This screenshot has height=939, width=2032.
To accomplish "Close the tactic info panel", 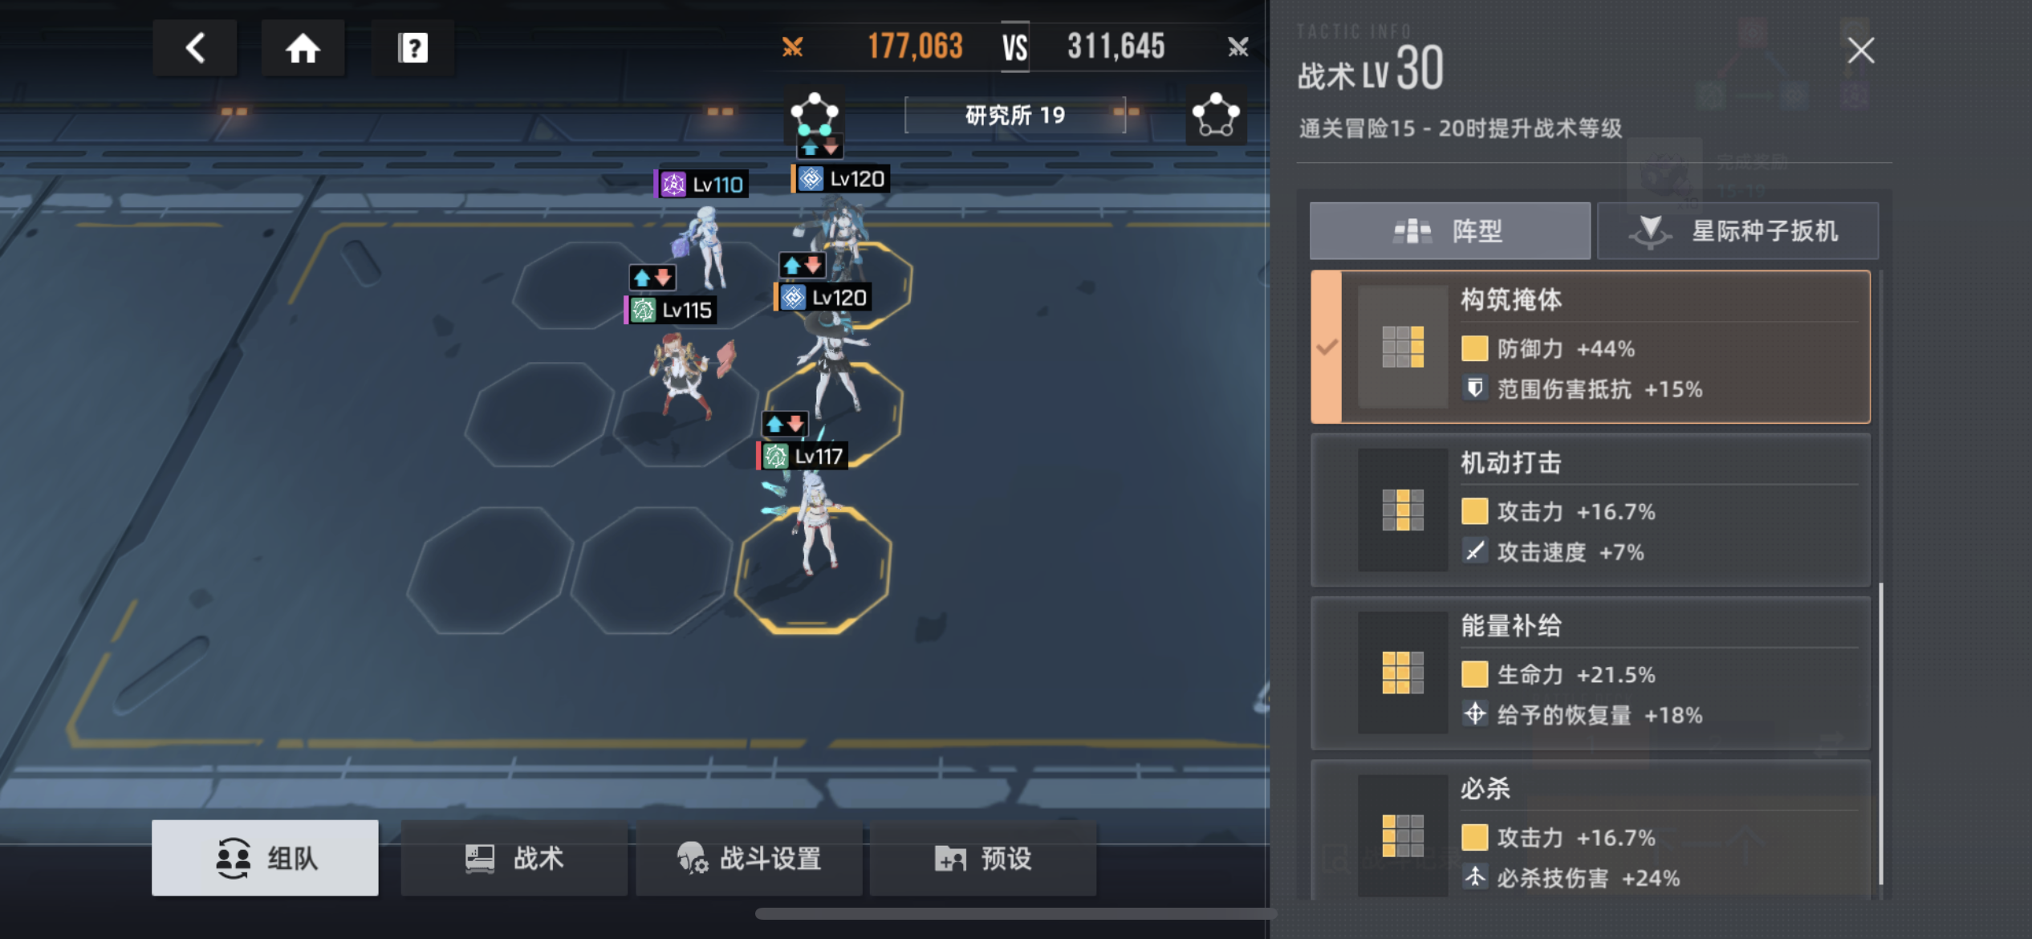I will click(x=1860, y=51).
